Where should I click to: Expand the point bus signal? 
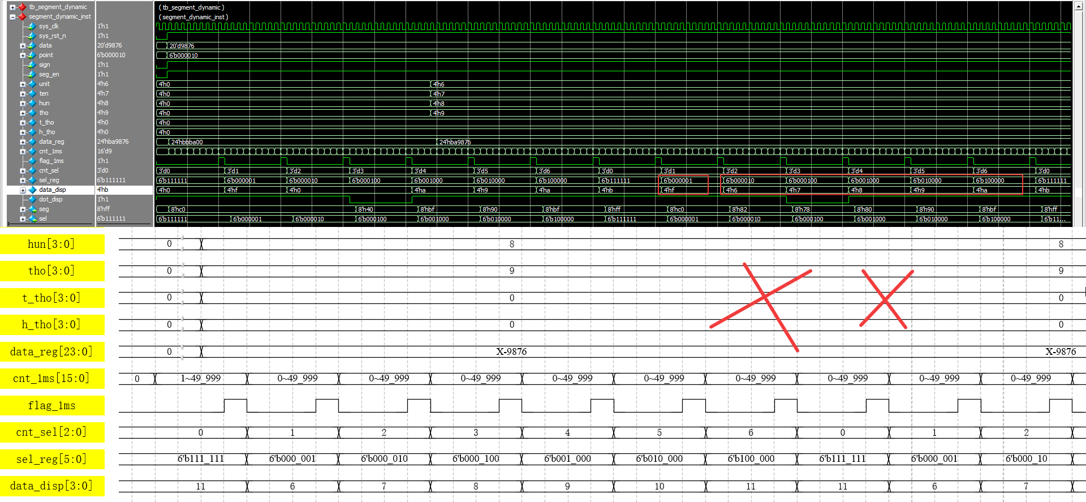pyautogui.click(x=23, y=55)
